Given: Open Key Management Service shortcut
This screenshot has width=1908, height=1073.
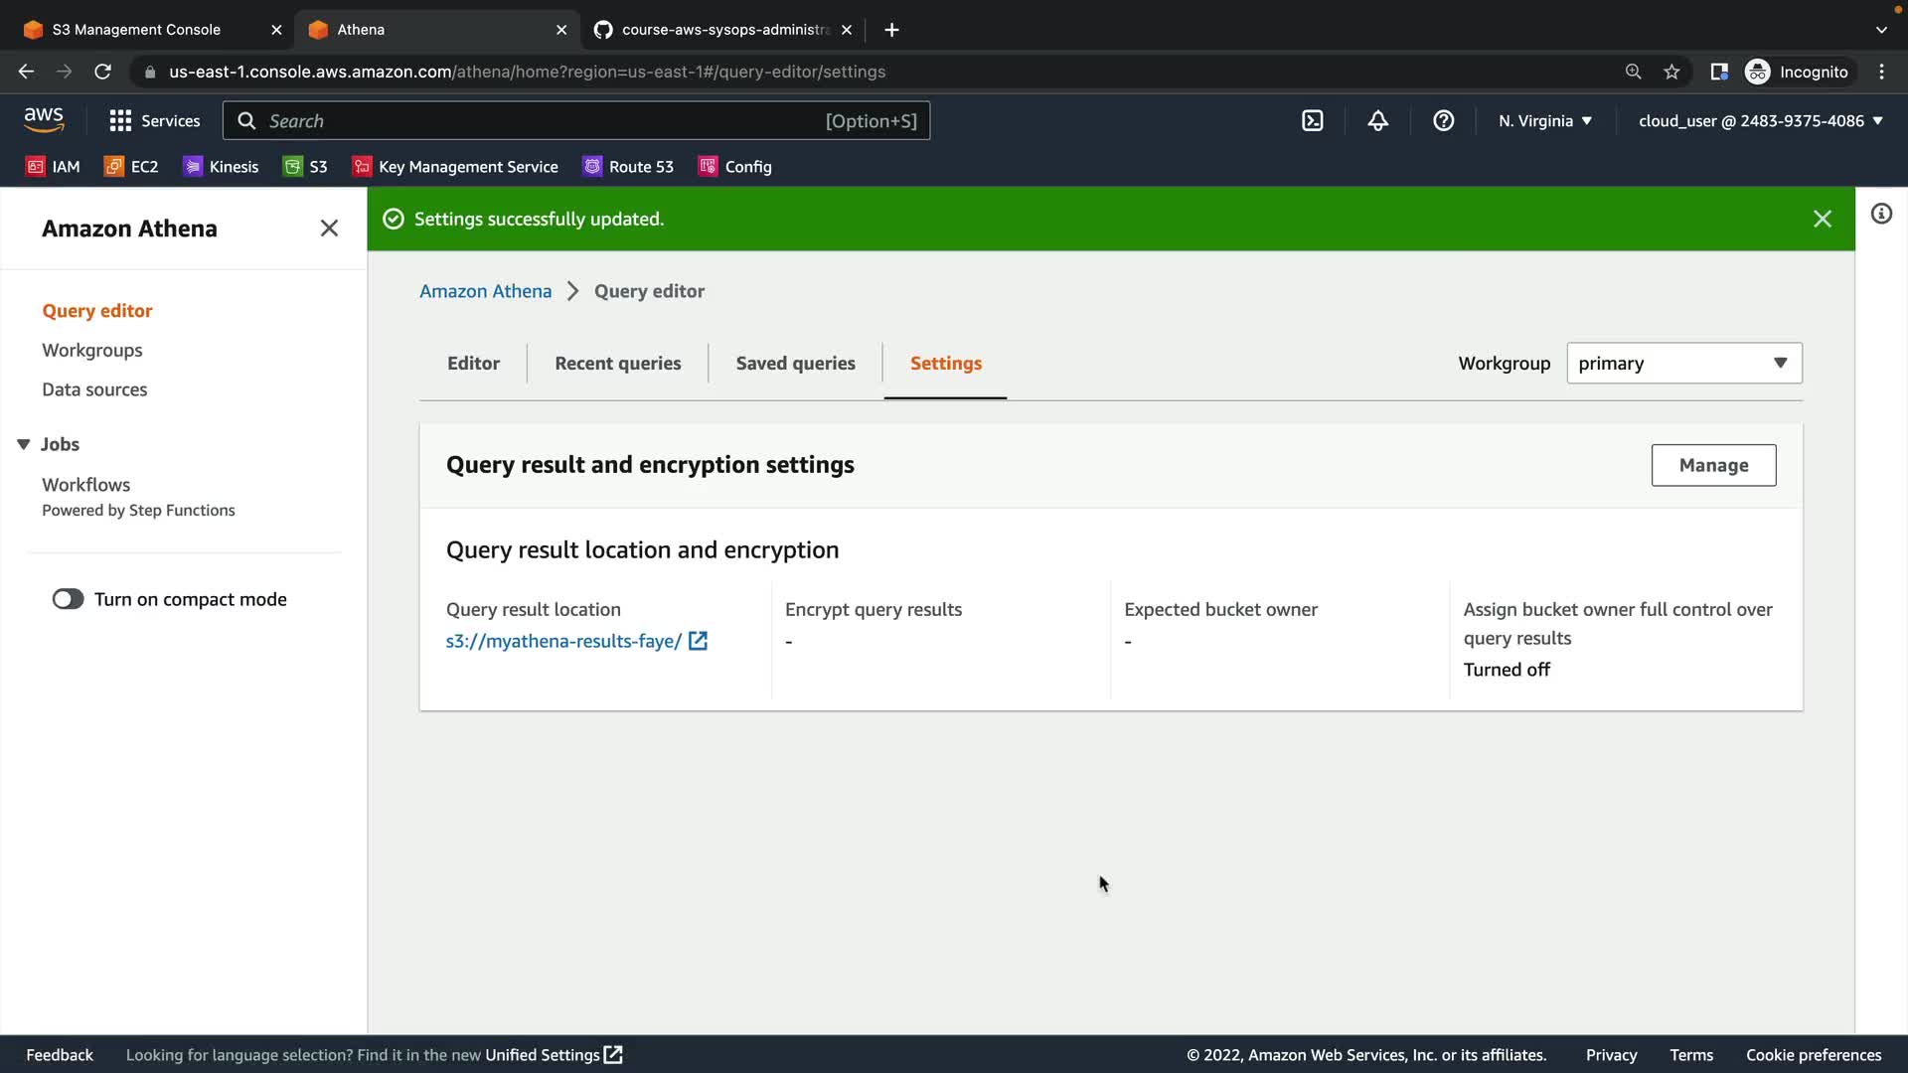Looking at the screenshot, I should coord(455,167).
